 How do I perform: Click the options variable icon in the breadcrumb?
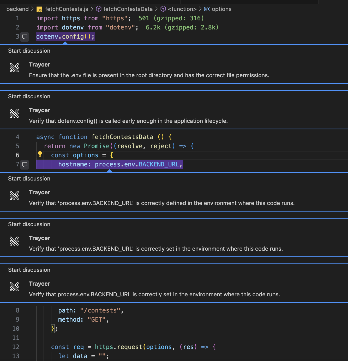tap(207, 9)
